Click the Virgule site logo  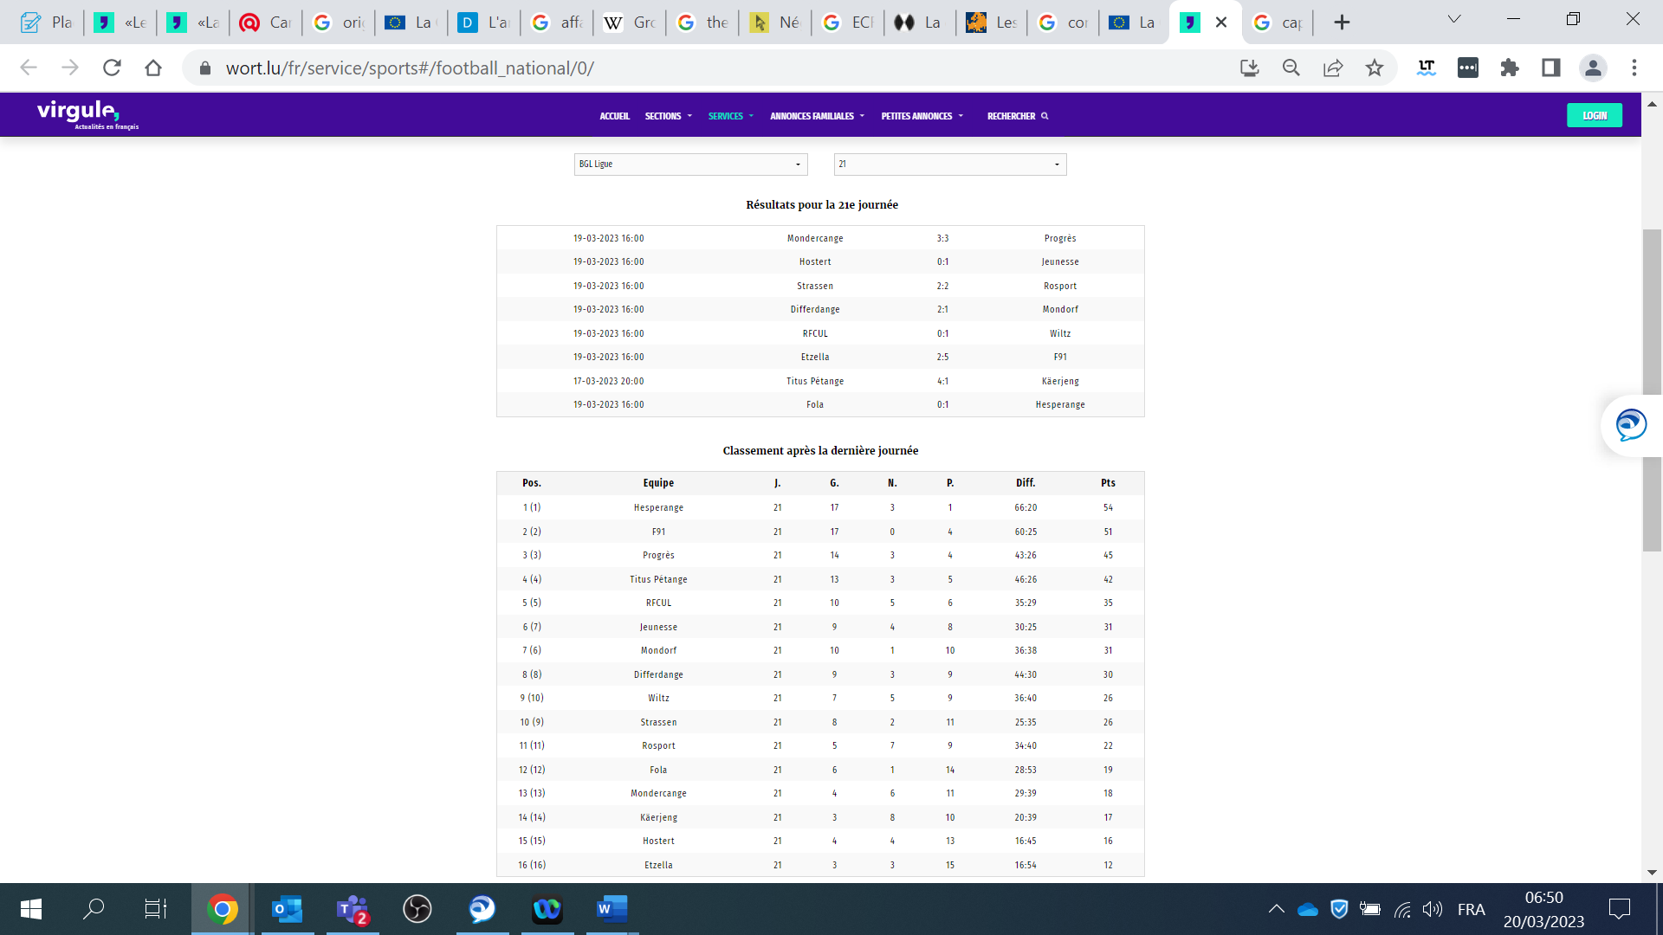87,113
